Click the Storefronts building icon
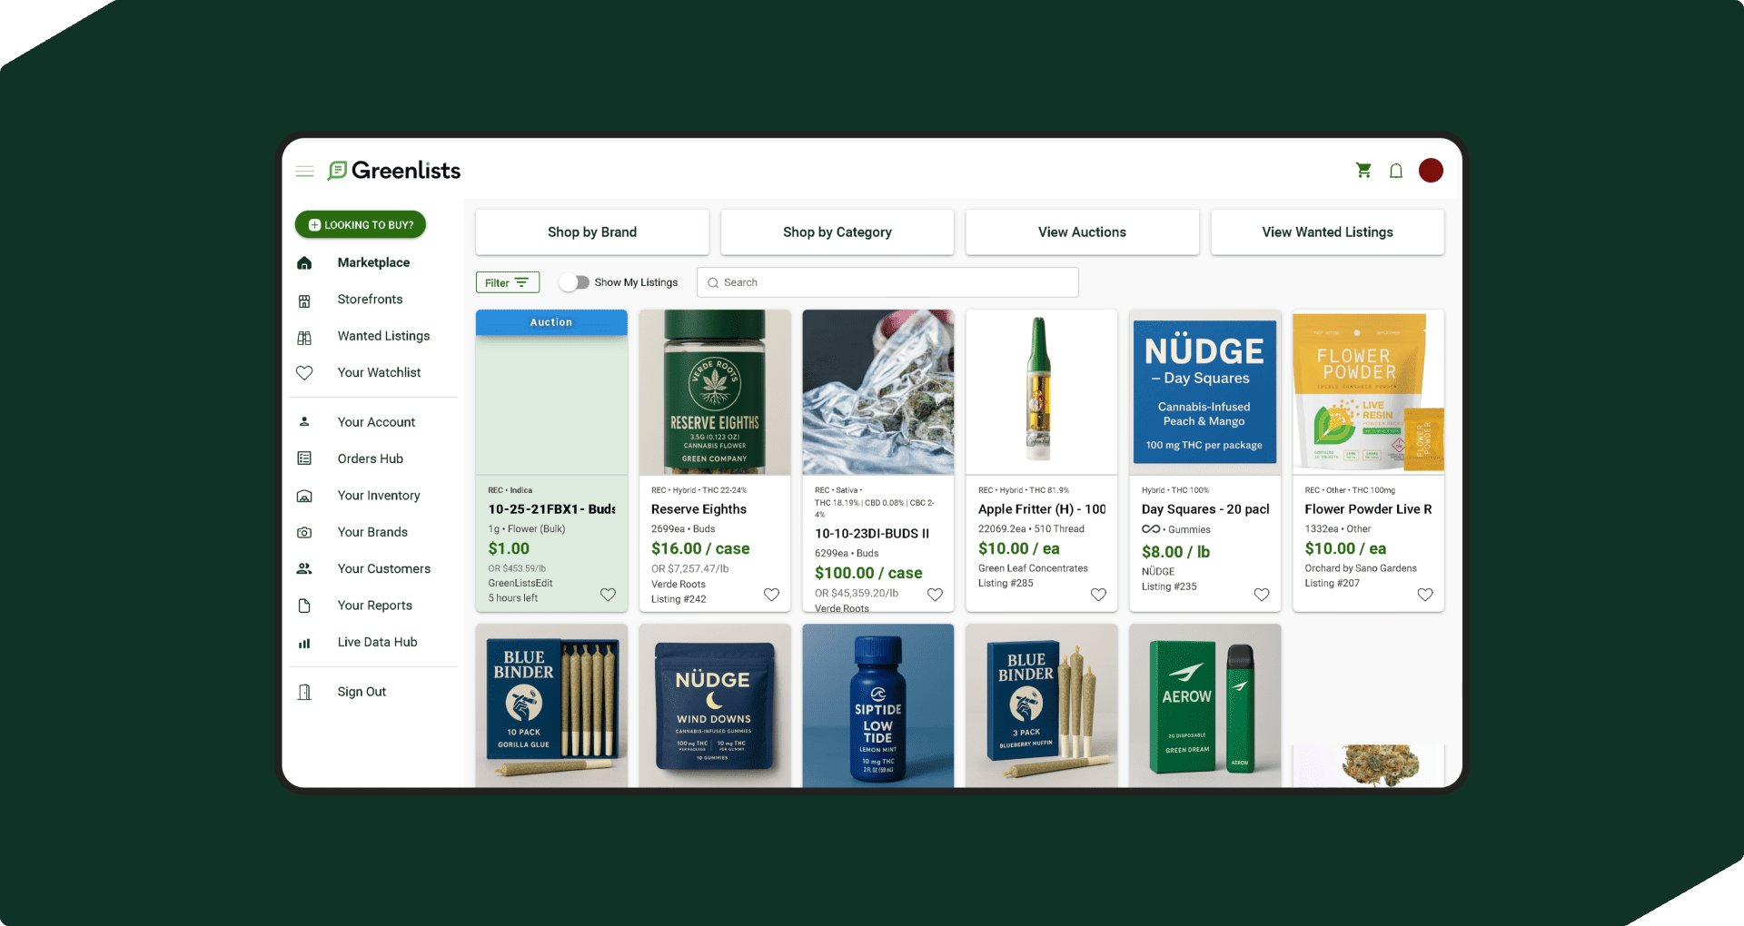This screenshot has height=926, width=1744. pos(304,300)
